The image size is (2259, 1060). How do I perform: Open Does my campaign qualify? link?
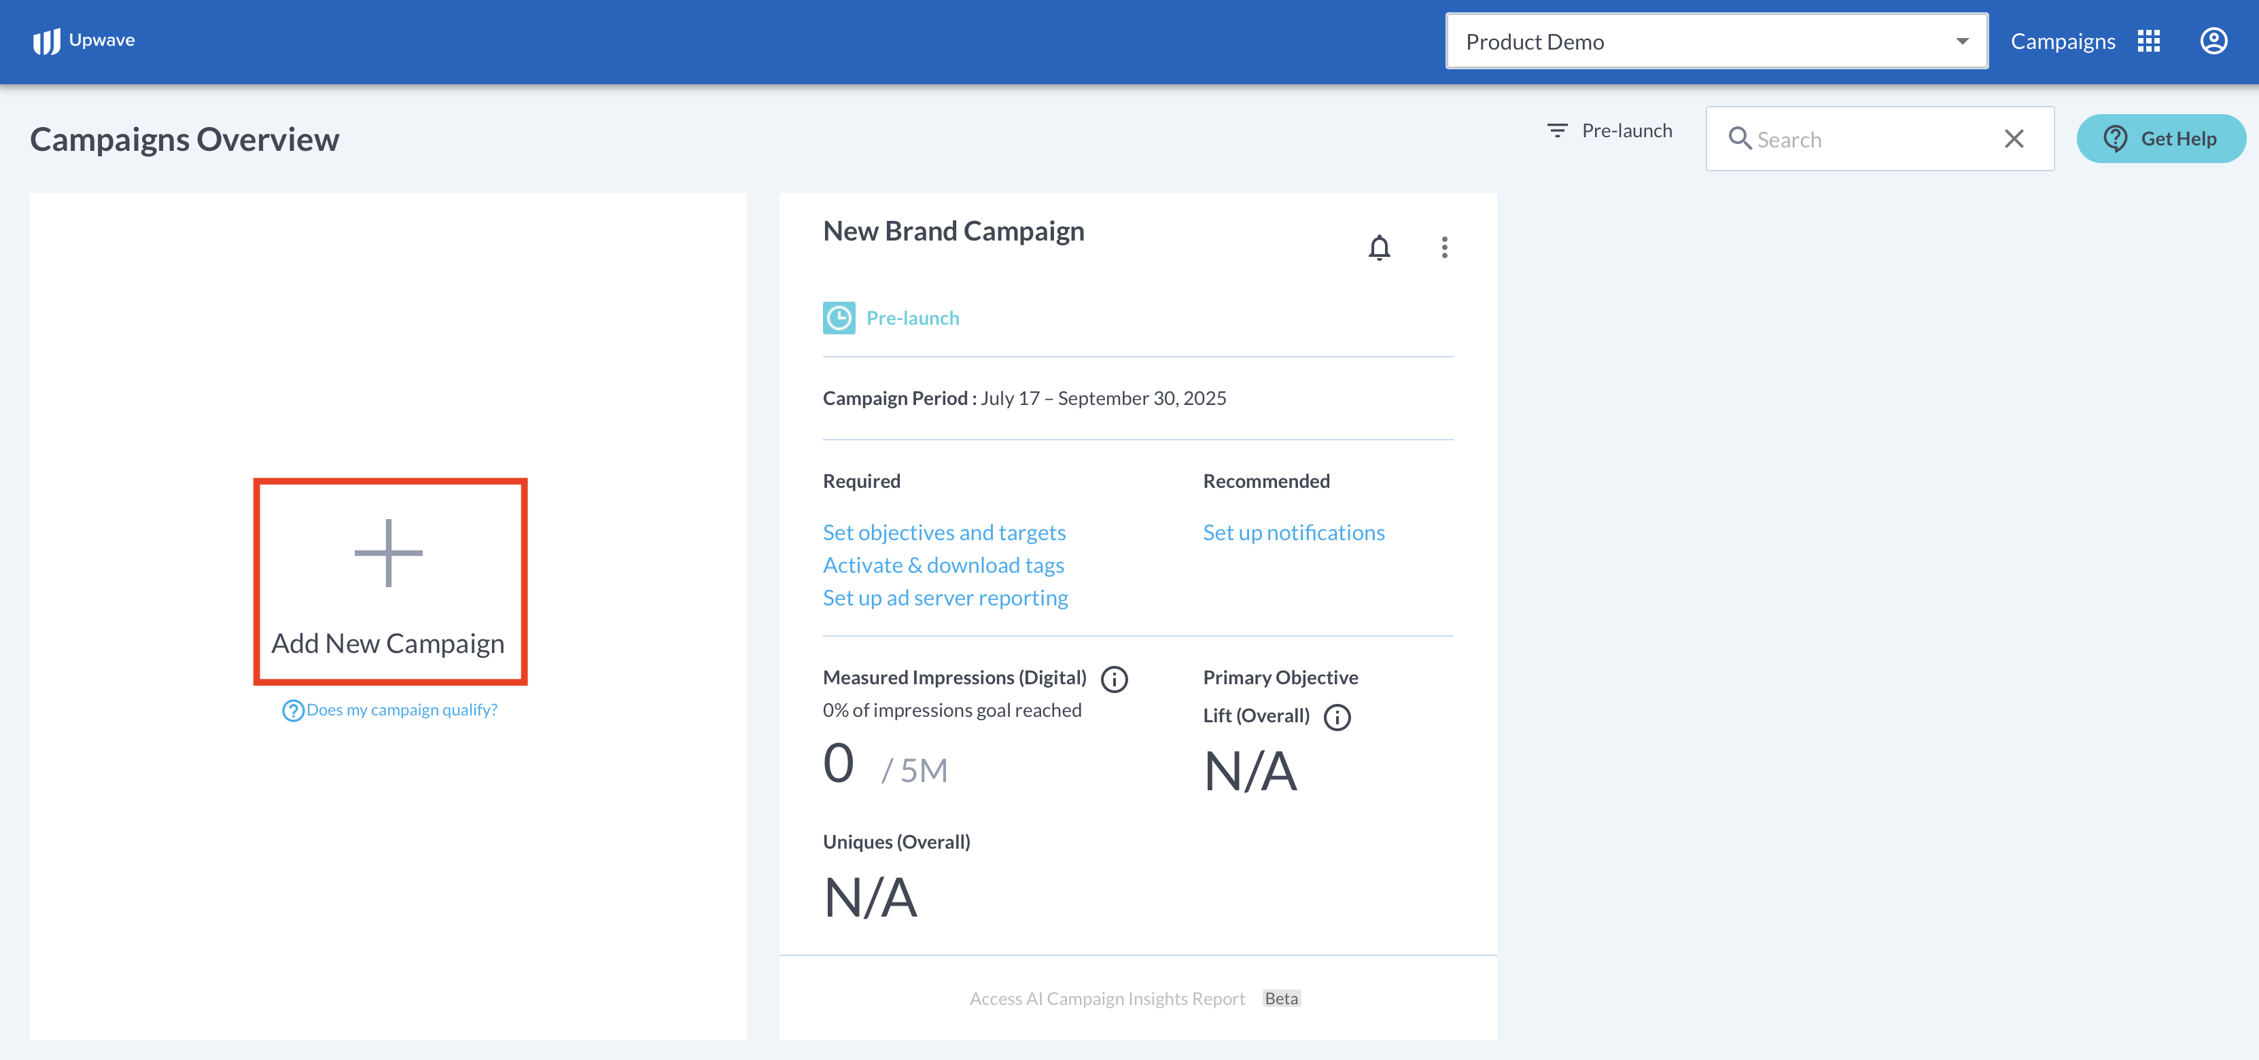tap(402, 710)
